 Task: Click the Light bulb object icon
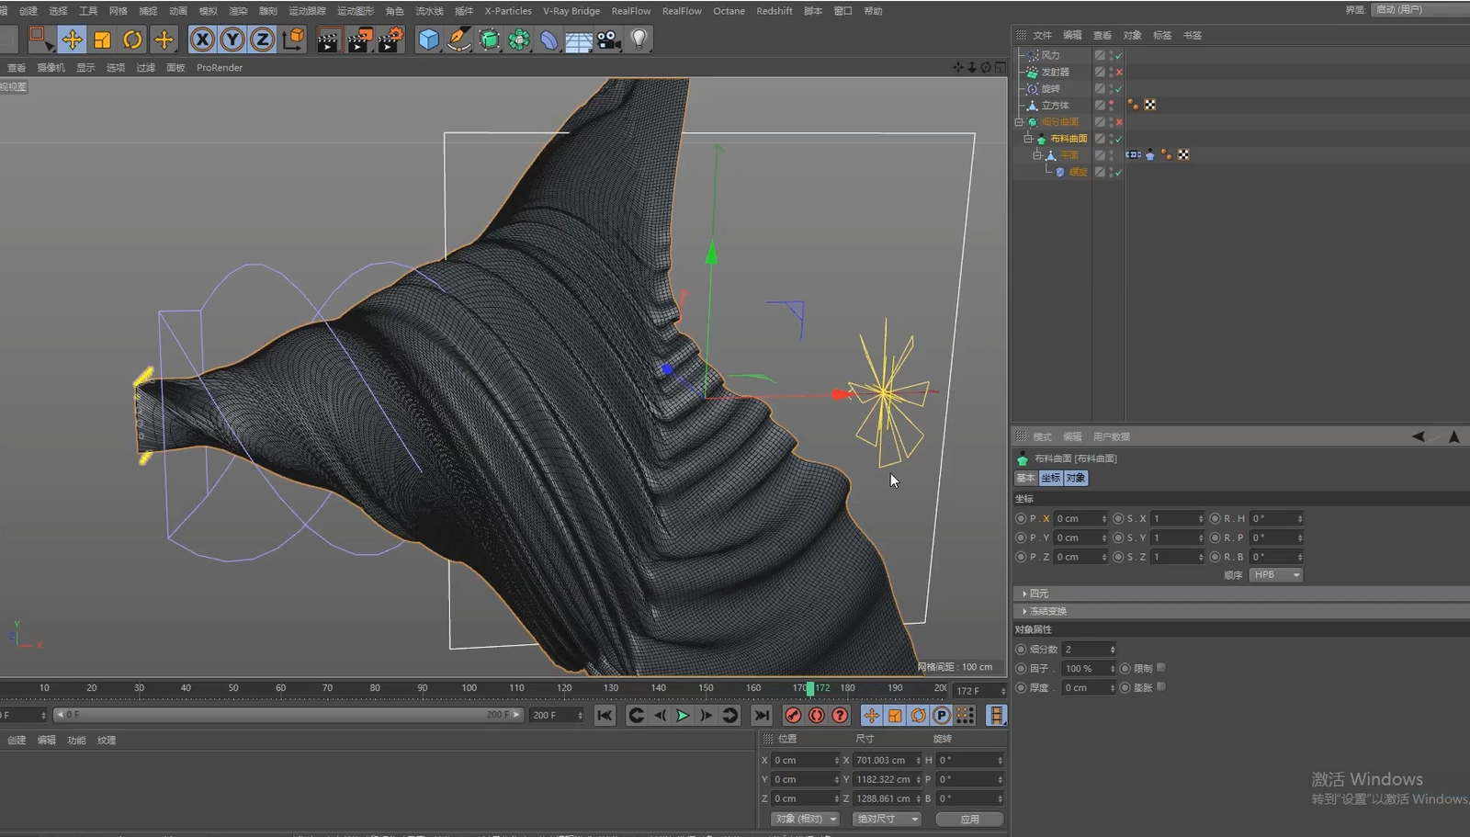pyautogui.click(x=639, y=40)
